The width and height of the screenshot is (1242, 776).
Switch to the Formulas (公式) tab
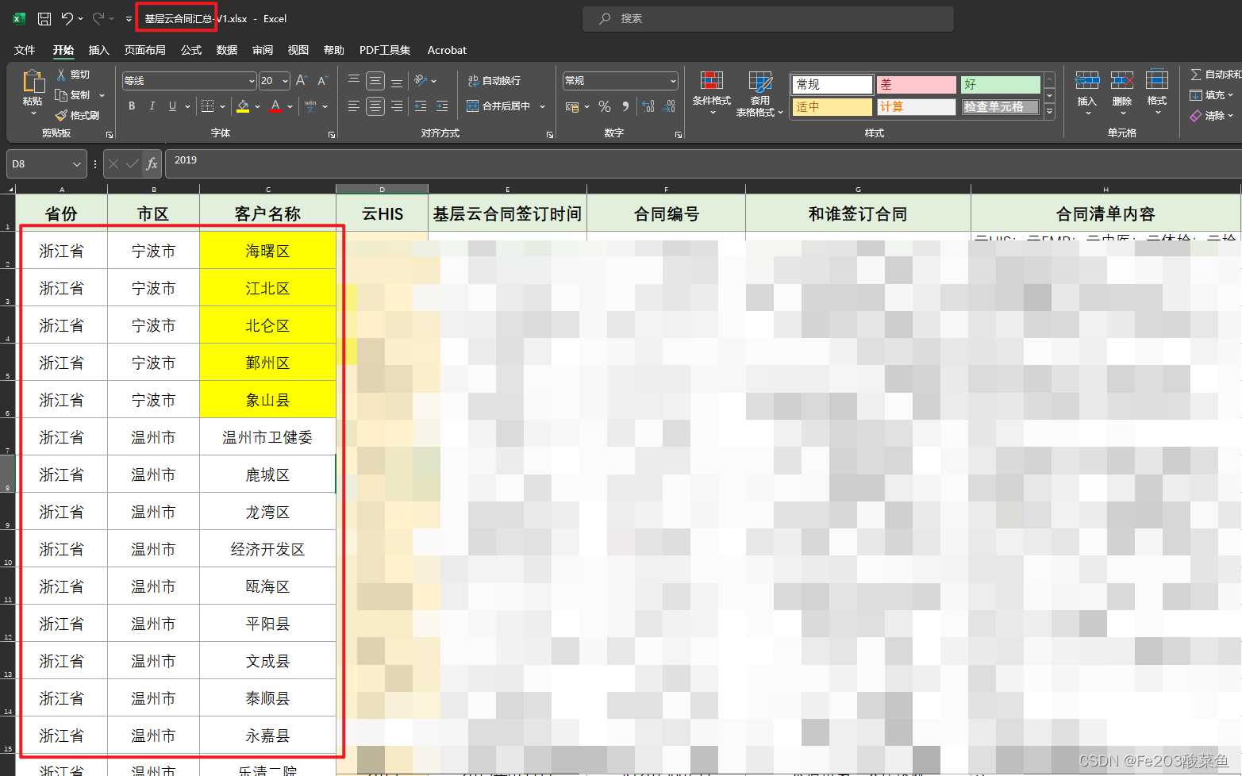[x=191, y=50]
